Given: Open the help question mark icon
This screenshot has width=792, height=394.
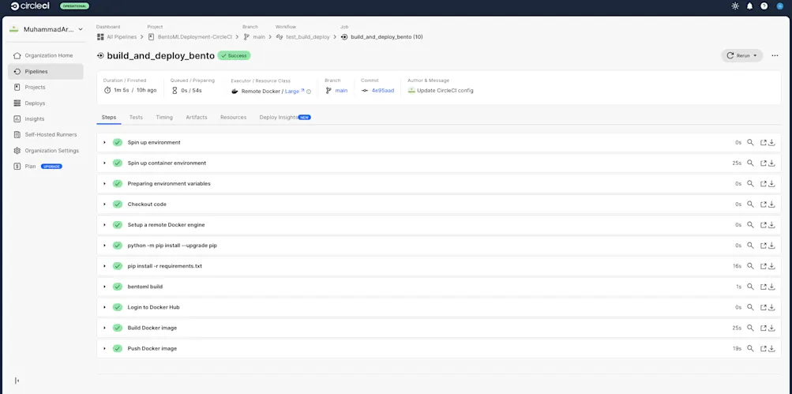Looking at the screenshot, I should pos(764,6).
